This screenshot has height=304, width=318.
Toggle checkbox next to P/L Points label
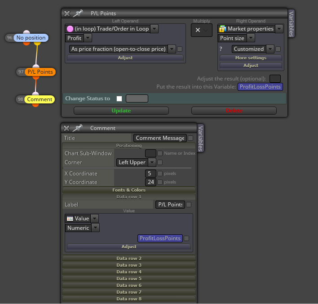pos(189,205)
